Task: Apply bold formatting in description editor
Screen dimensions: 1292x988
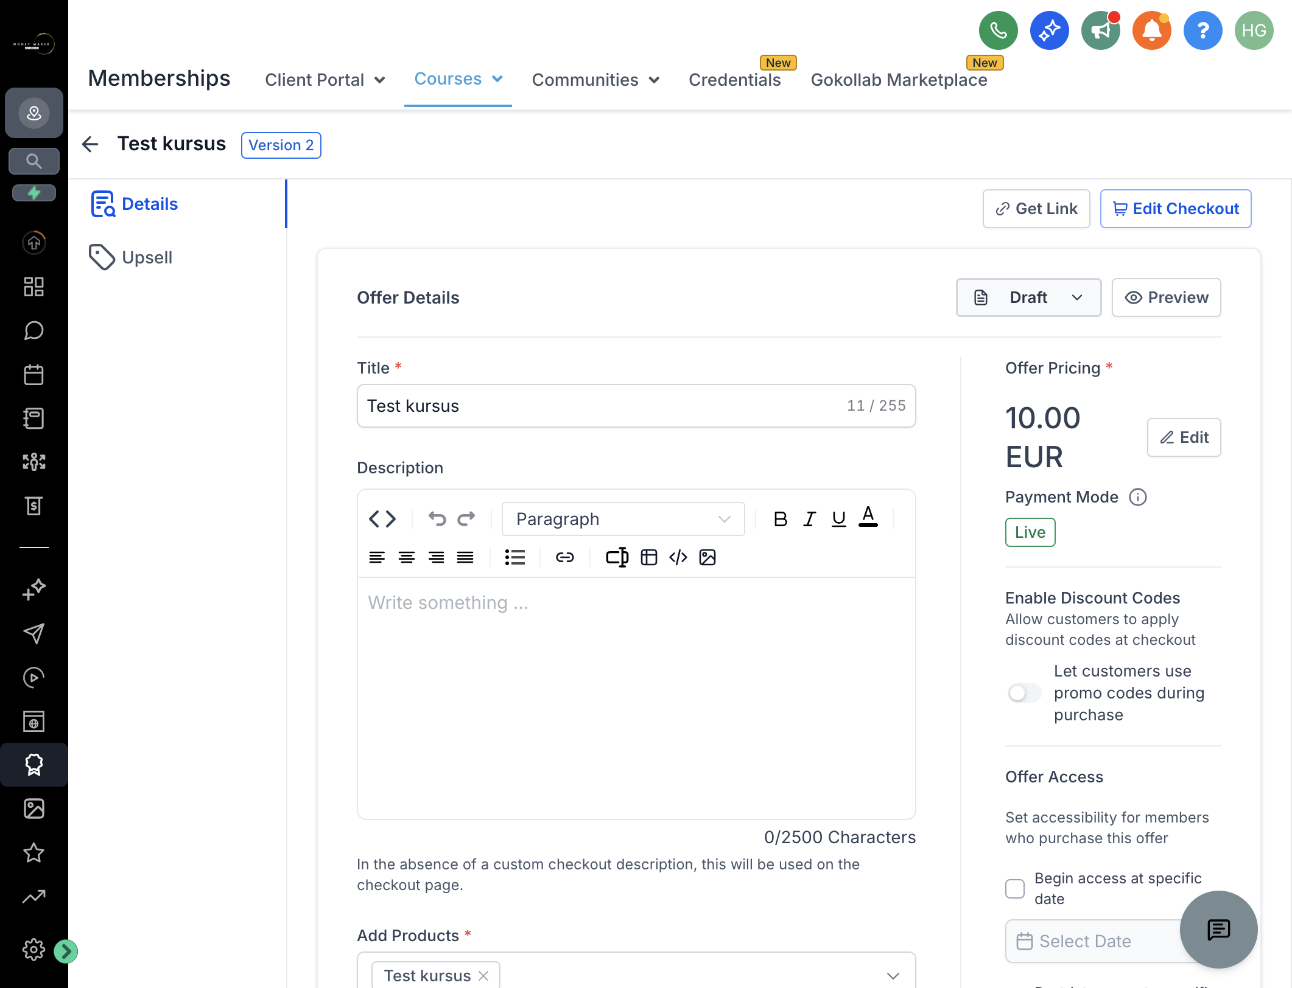Action: coord(780,519)
